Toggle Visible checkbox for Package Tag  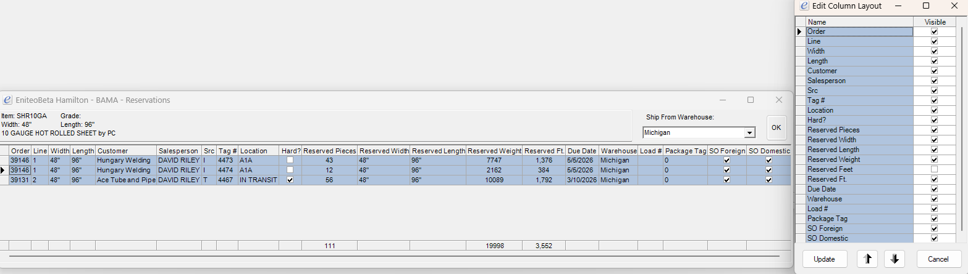[x=934, y=219]
